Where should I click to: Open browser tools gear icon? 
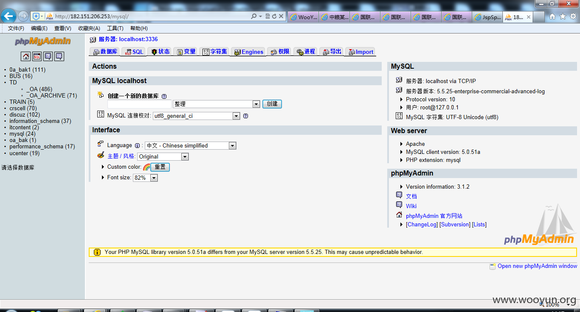click(x=573, y=17)
